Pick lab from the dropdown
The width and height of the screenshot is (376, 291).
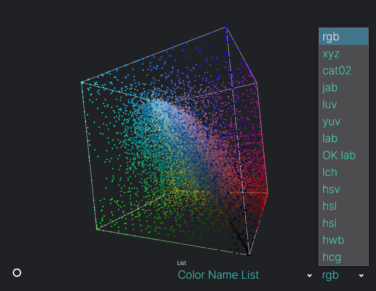[x=343, y=138]
